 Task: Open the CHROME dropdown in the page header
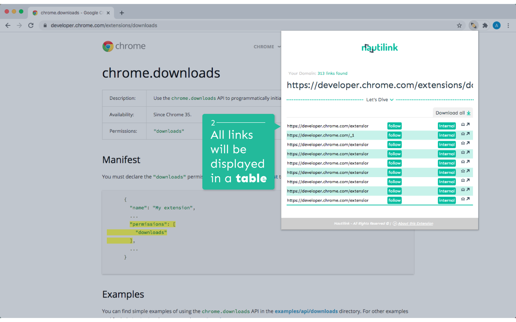tap(267, 47)
